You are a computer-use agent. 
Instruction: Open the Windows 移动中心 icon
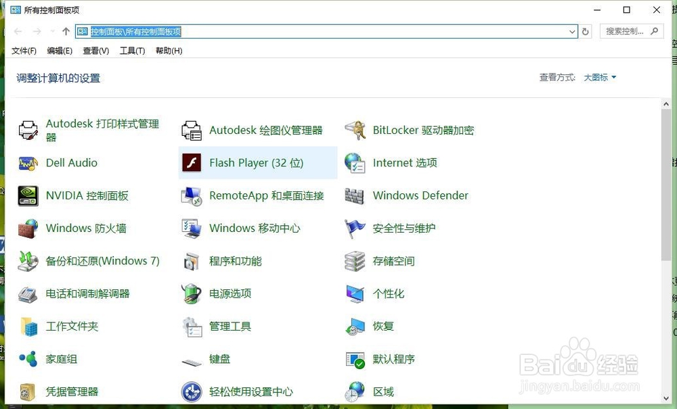[192, 228]
